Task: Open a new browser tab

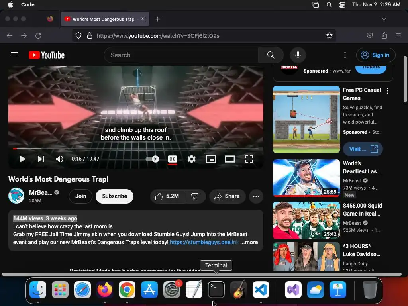Action: (x=157, y=19)
